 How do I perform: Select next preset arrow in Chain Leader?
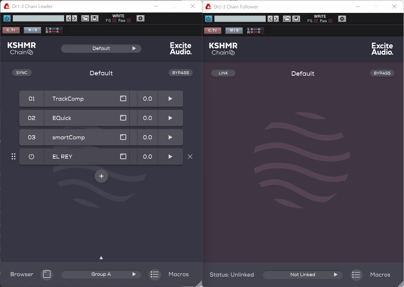pyautogui.click(x=75, y=18)
